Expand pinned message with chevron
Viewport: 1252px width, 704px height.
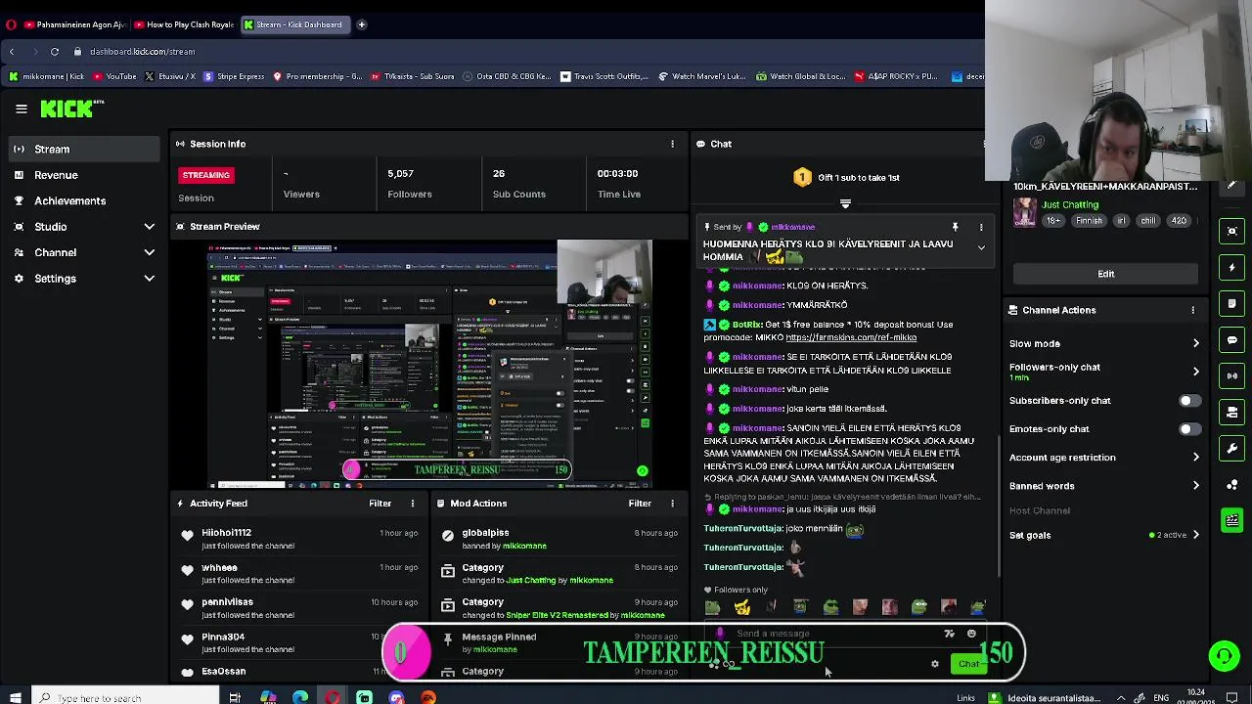pyautogui.click(x=981, y=248)
